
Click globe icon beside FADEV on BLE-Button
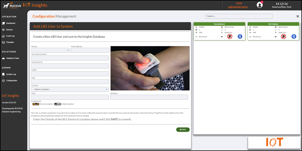pos(250,27)
